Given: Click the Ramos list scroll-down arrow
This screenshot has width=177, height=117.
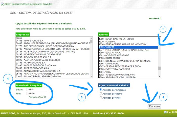Looking at the screenshot, I should (x=160, y=76).
